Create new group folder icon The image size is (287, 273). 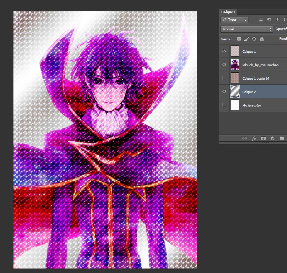282,138
